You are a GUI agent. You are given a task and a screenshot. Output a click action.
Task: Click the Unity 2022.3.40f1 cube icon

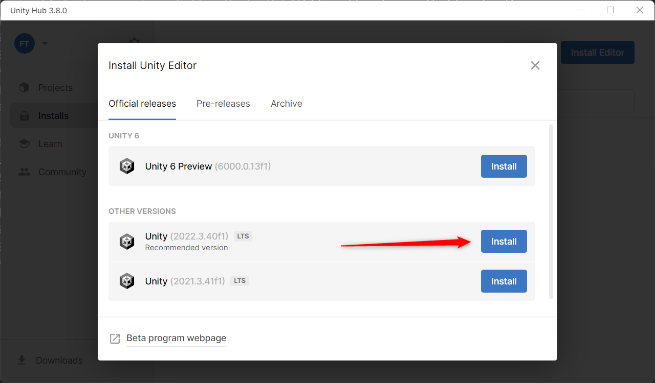(126, 242)
